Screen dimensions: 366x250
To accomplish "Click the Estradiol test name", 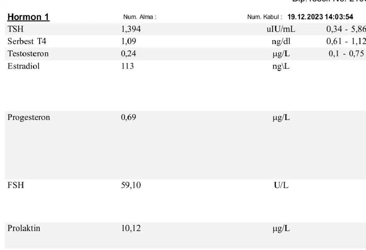I will (24, 66).
